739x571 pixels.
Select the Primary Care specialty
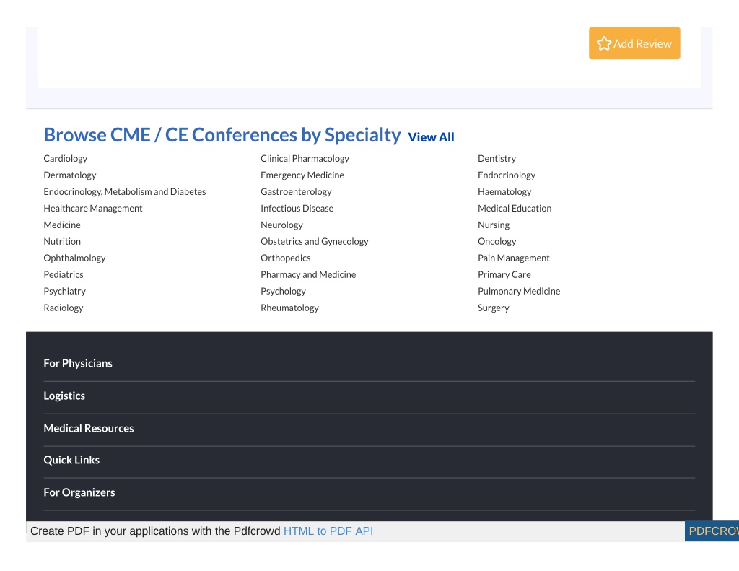(x=504, y=274)
